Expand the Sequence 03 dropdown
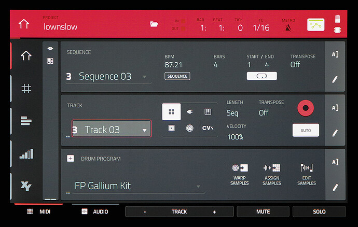Screen dimensions: 358x227 tap(144, 77)
